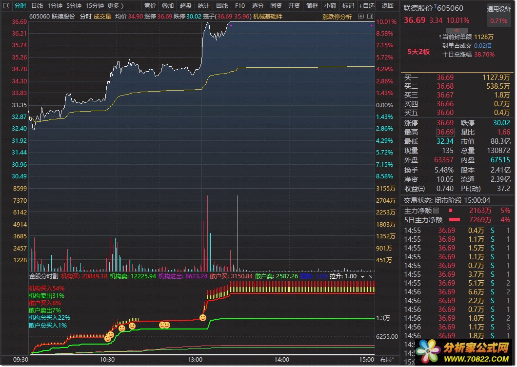Open the 5分钟 chart tab
The height and width of the screenshot is (367, 517).
pyautogui.click(x=74, y=5)
